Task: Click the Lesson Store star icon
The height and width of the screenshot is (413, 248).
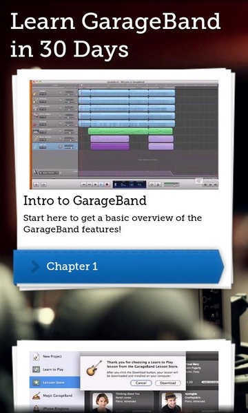Action: coord(36,382)
